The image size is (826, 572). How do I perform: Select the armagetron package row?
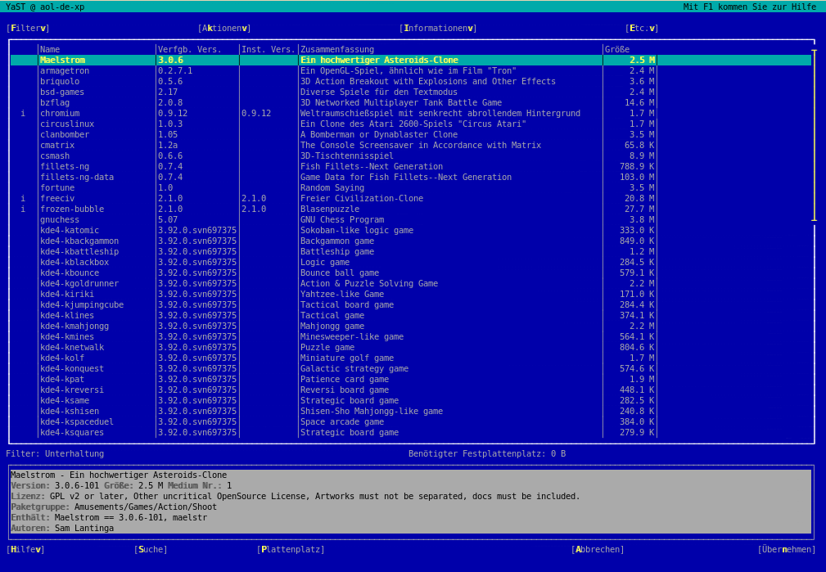coord(65,71)
